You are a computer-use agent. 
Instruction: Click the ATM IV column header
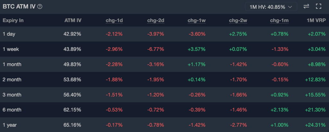click(x=73, y=21)
